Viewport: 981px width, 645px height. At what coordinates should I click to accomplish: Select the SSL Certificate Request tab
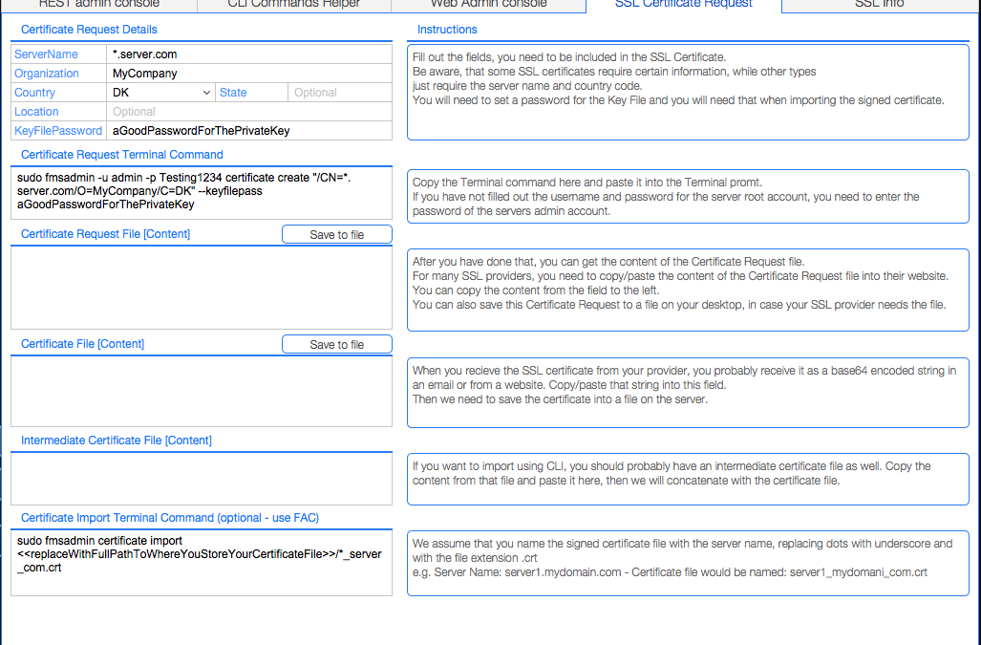(684, 5)
